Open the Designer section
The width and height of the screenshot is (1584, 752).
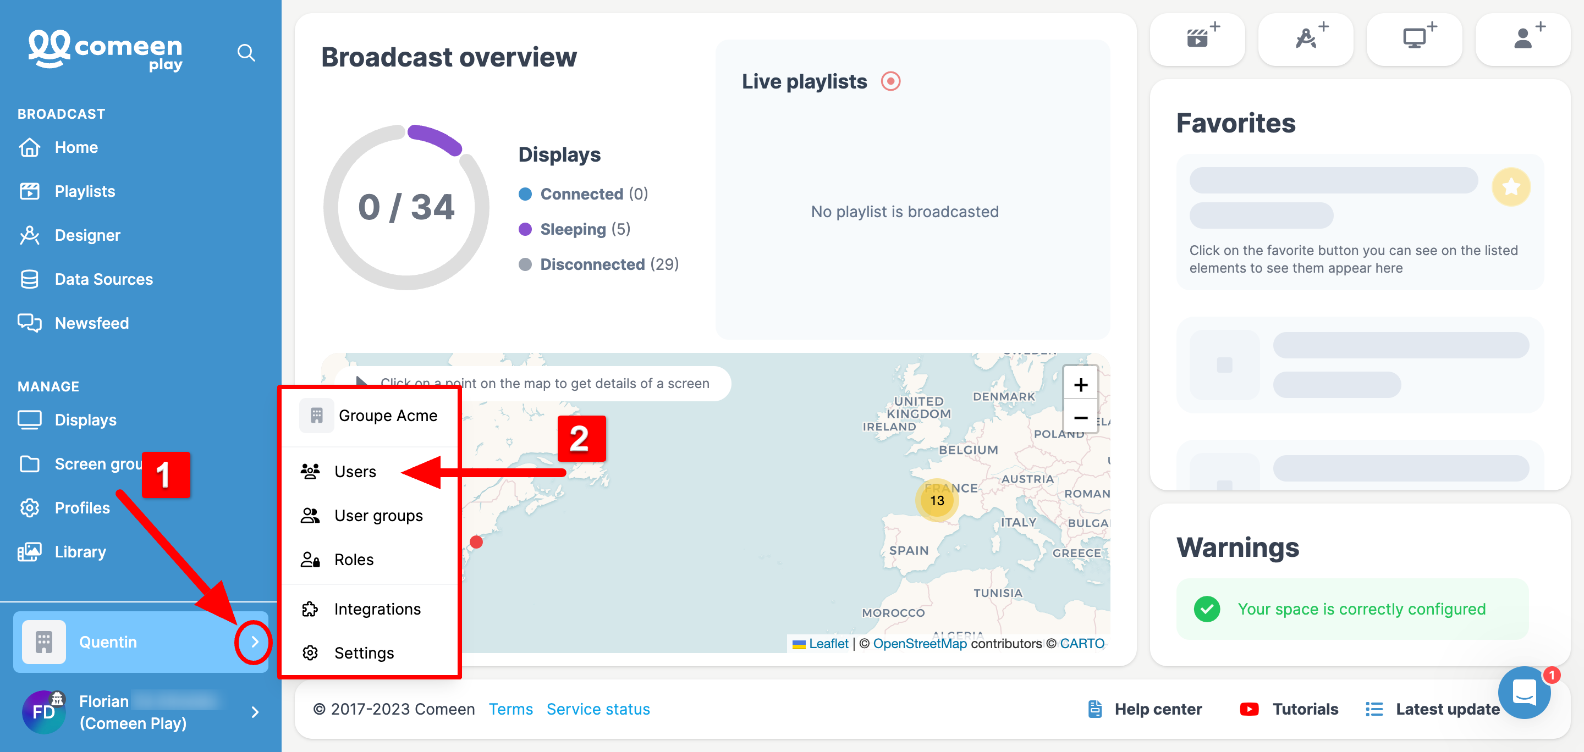87,235
